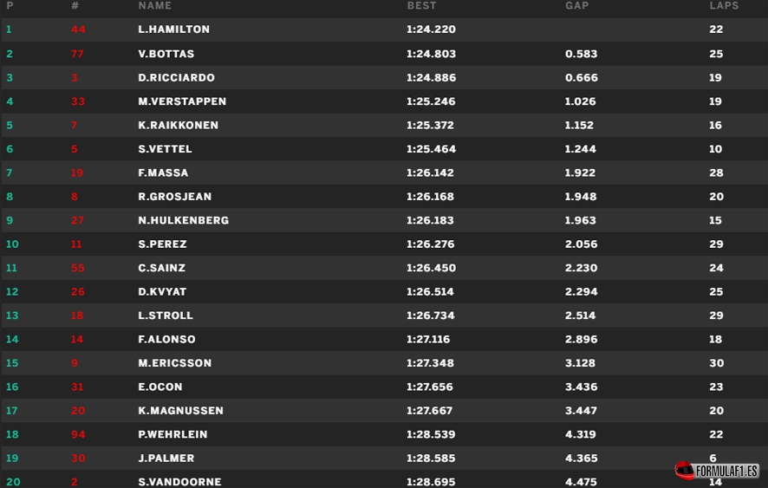The height and width of the screenshot is (488, 768).
Task: Select position 10 of S.PEREZ
Action: (x=12, y=244)
